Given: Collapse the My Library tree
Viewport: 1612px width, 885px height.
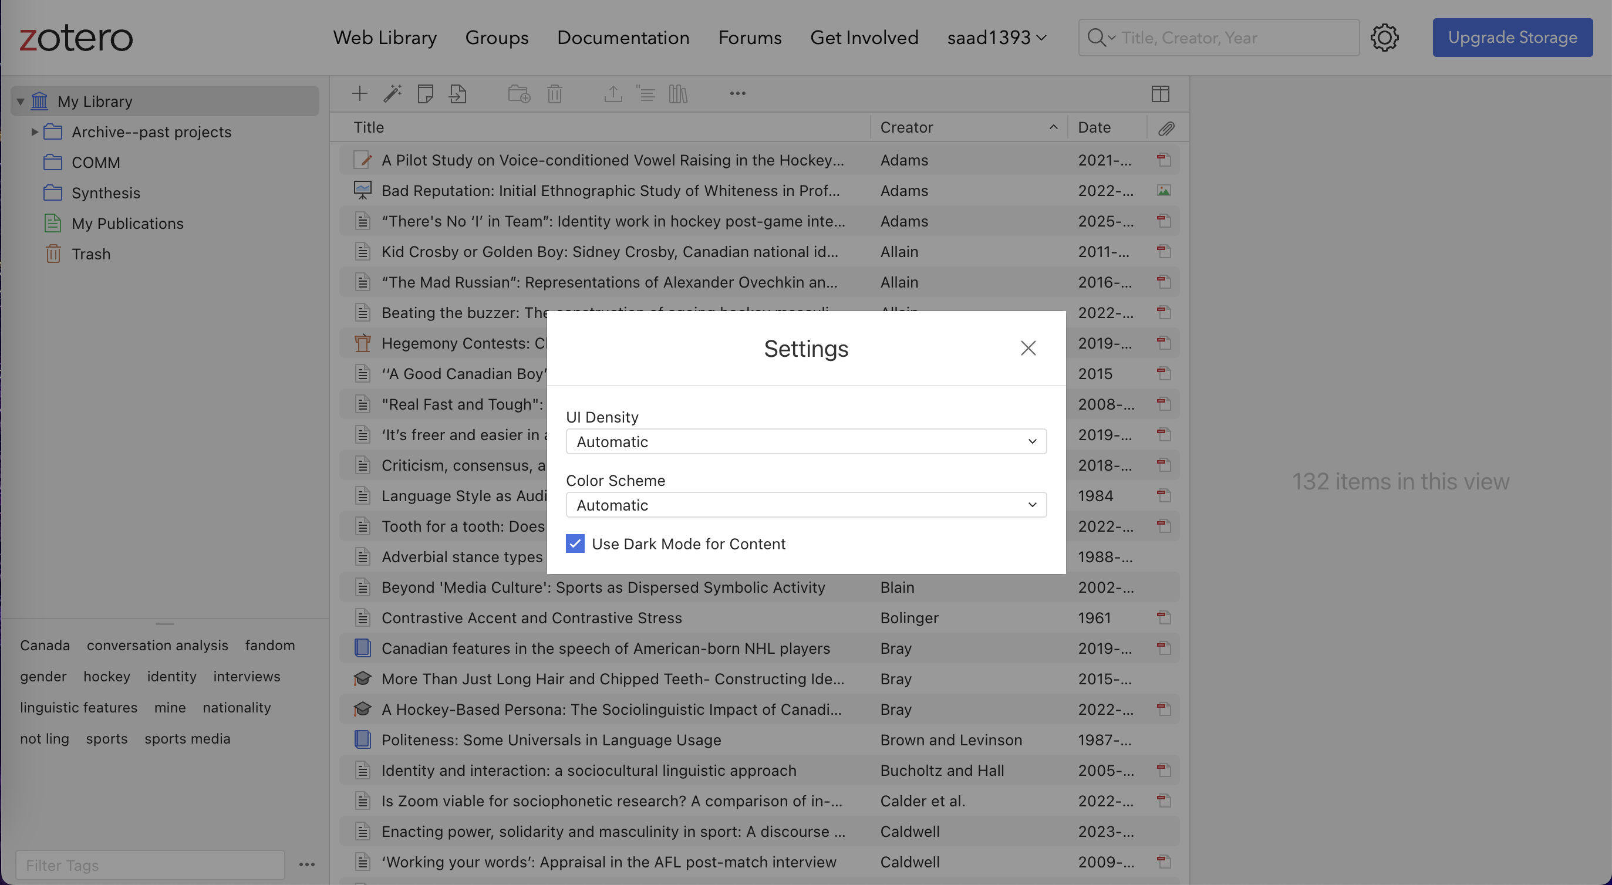Looking at the screenshot, I should coord(21,102).
